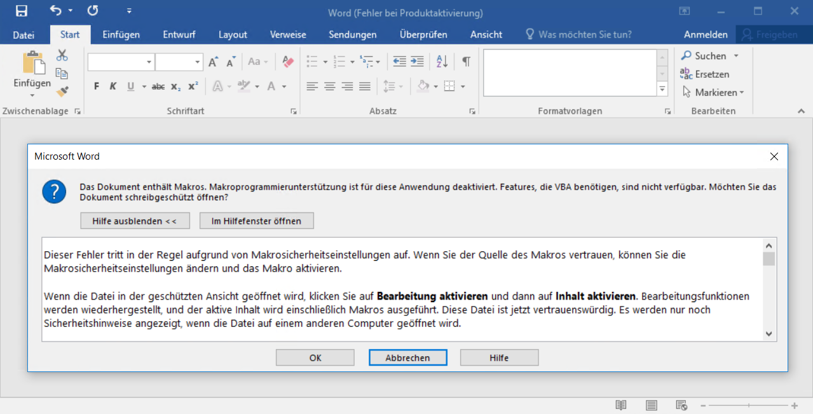This screenshot has width=813, height=414.
Task: Apply subscript with the x₂ icon
Action: click(176, 86)
